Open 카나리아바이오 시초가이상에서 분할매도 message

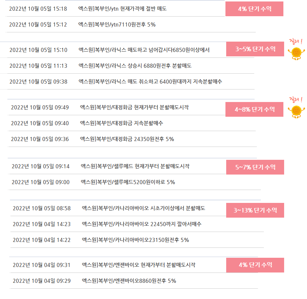[x=143, y=208]
